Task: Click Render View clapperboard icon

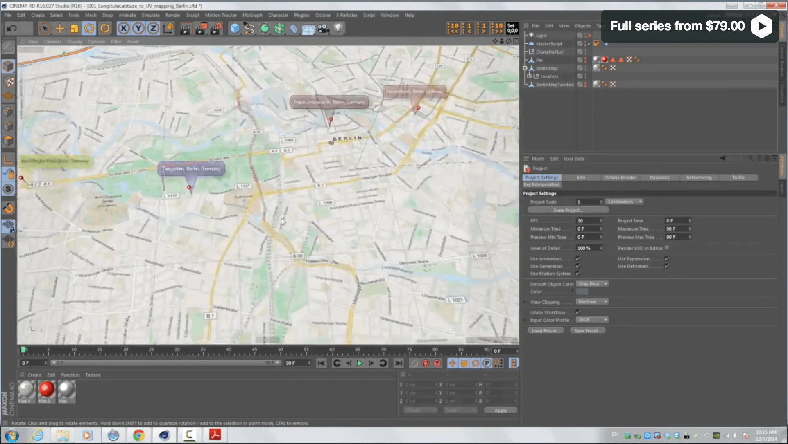Action: click(x=186, y=28)
